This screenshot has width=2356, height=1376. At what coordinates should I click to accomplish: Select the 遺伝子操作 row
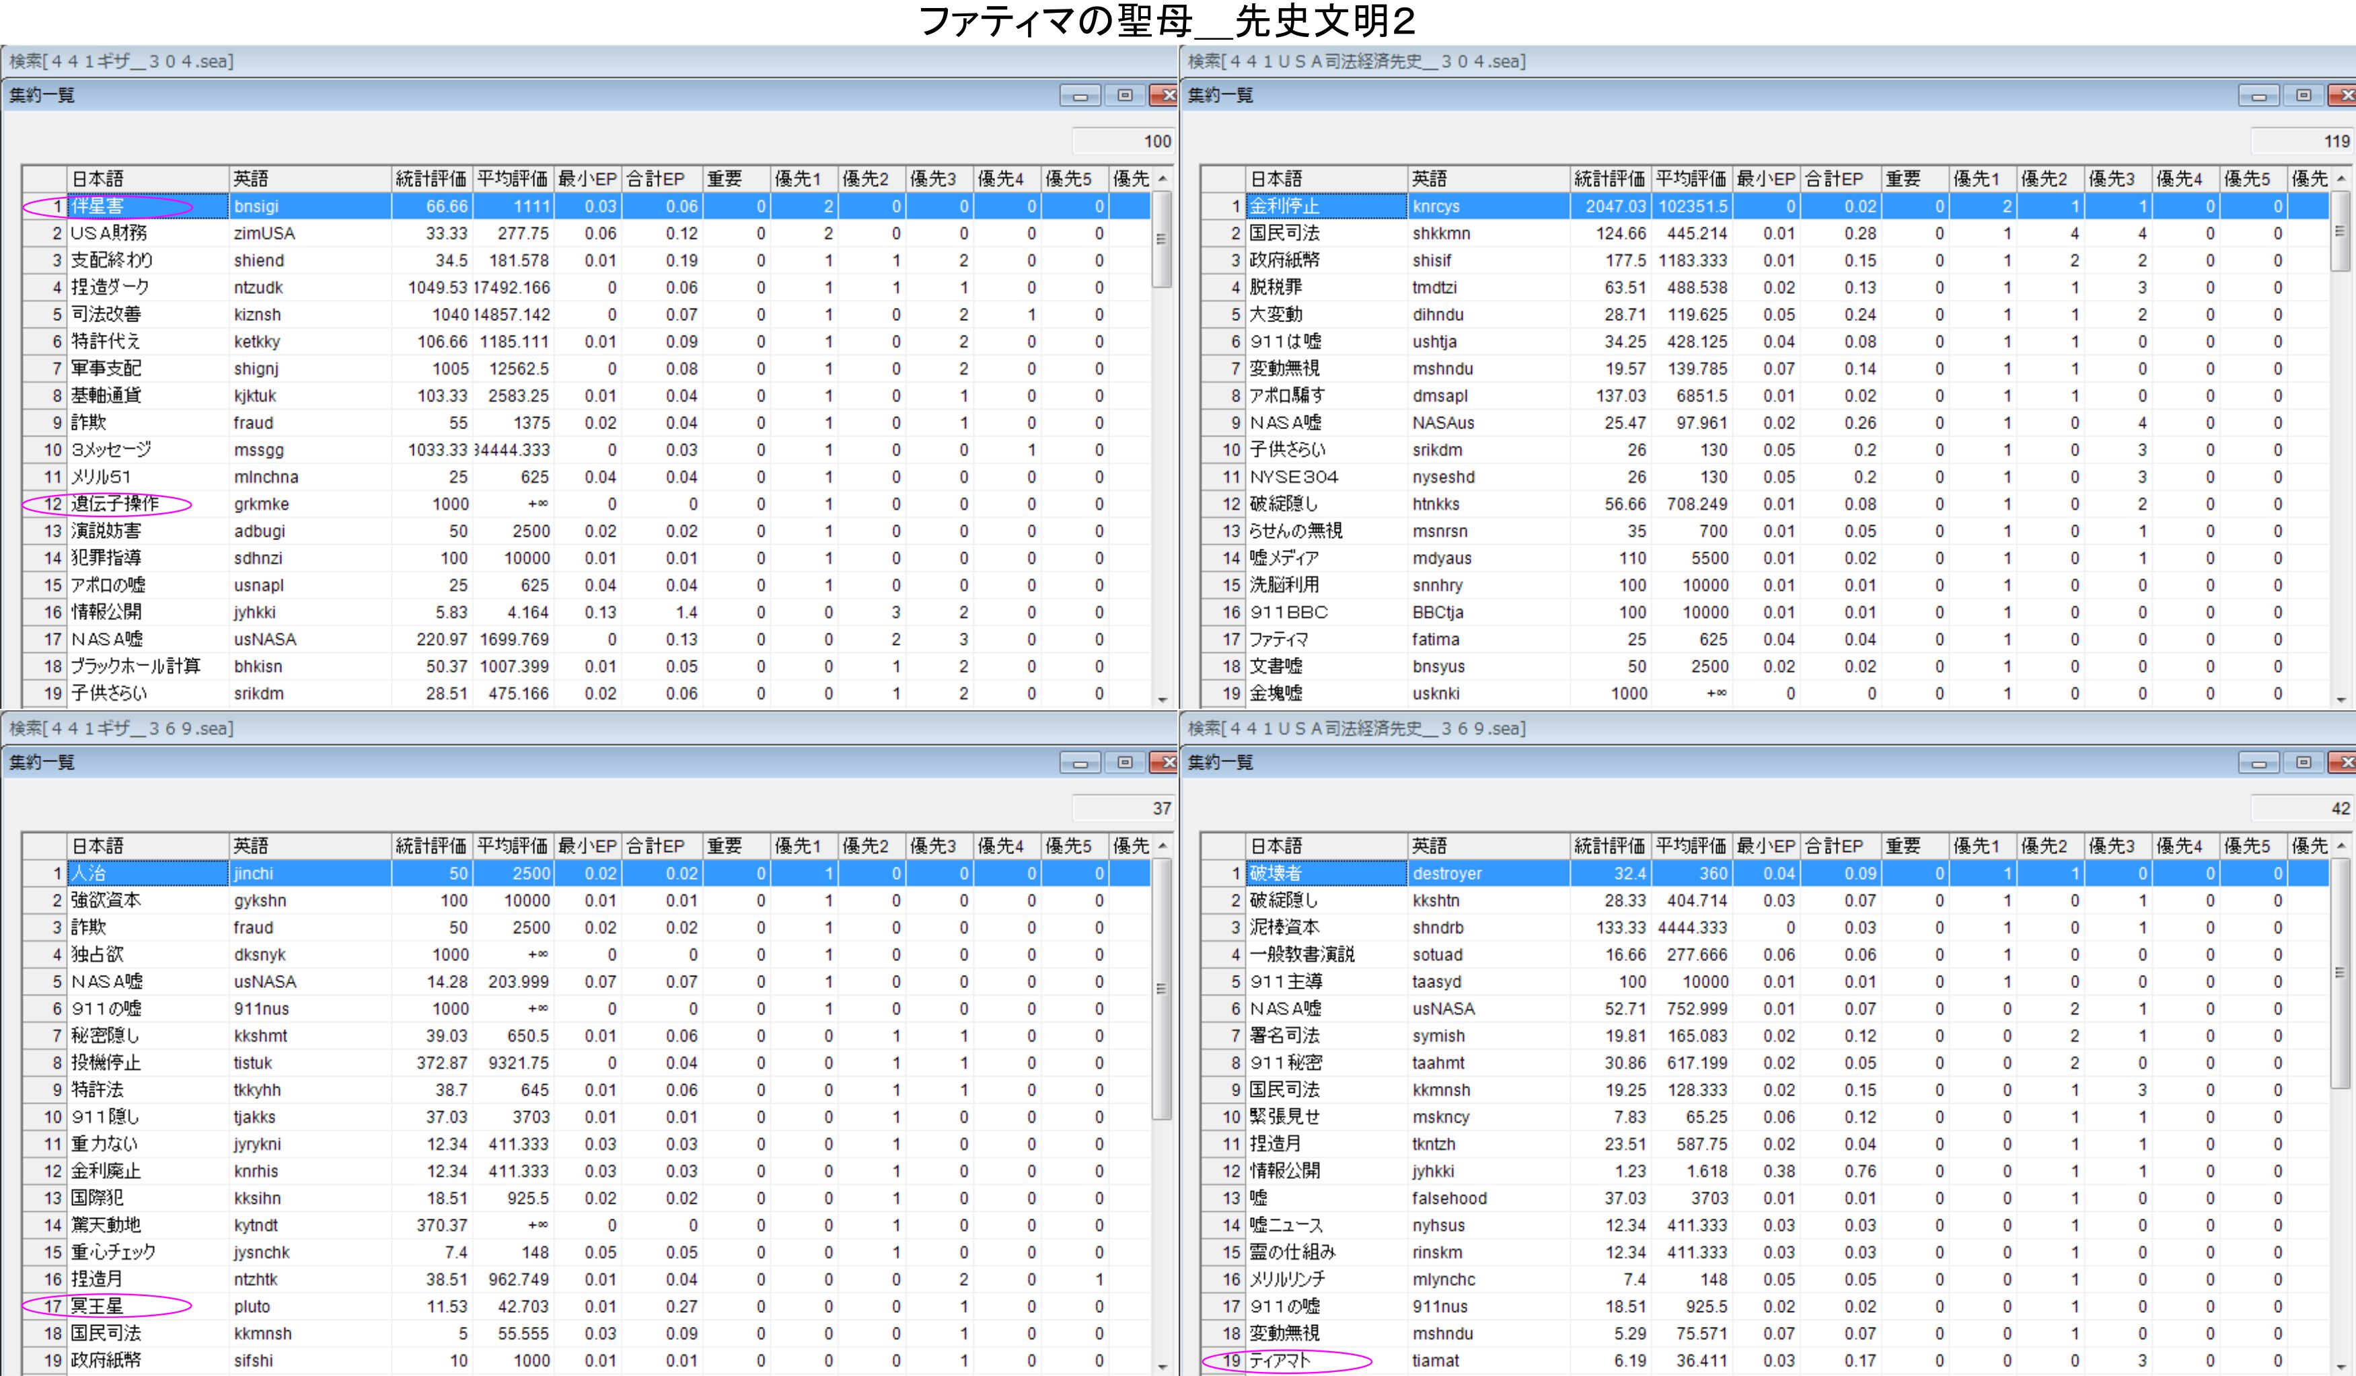click(x=115, y=505)
